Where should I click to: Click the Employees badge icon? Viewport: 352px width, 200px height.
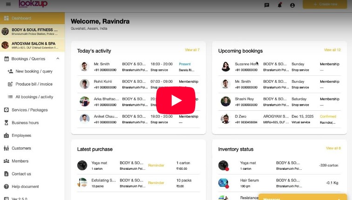point(7,135)
